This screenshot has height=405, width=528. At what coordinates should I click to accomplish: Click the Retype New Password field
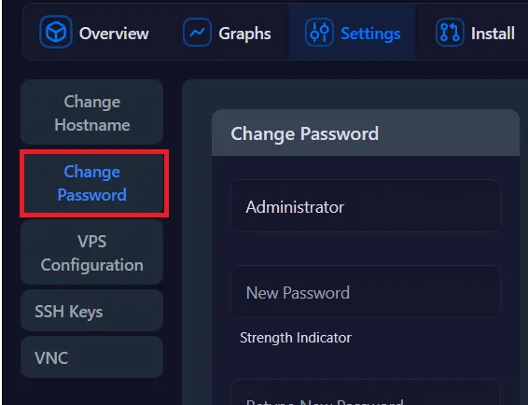click(x=366, y=393)
